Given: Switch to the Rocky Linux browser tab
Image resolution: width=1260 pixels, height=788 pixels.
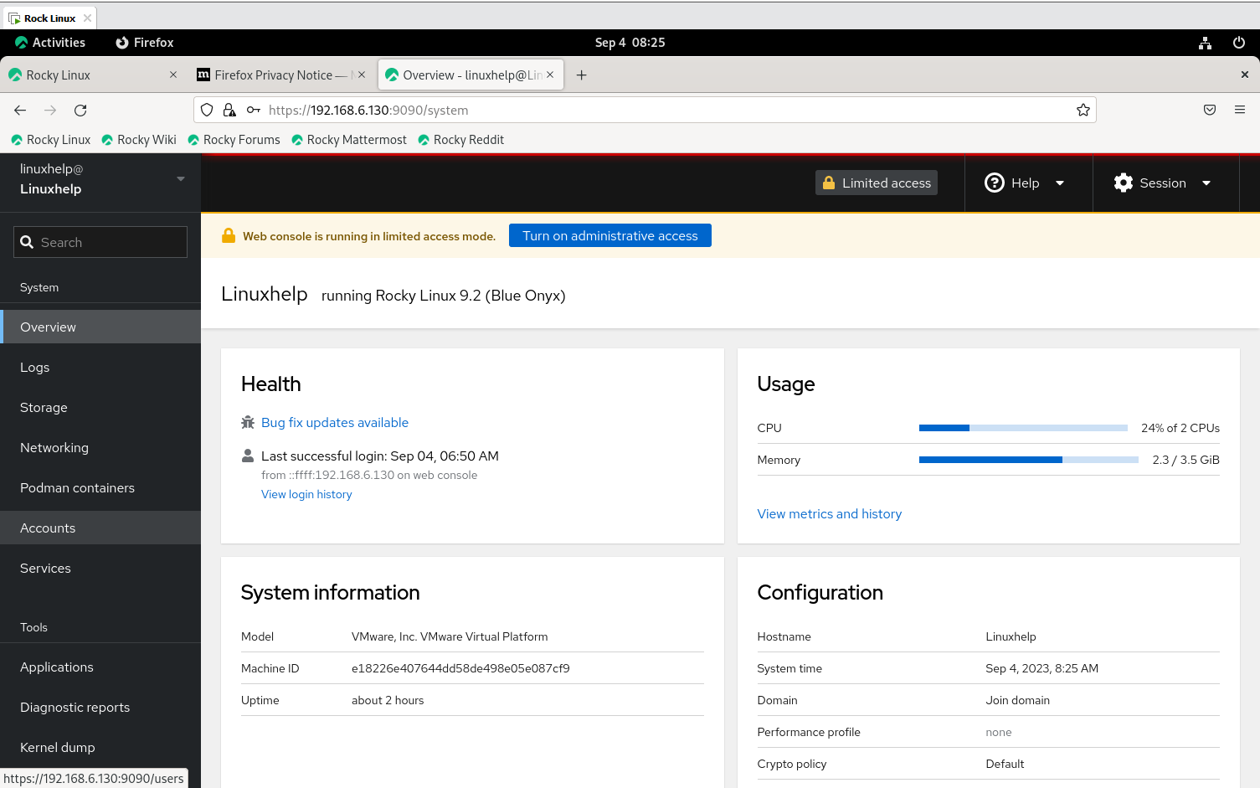Looking at the screenshot, I should click(92, 75).
